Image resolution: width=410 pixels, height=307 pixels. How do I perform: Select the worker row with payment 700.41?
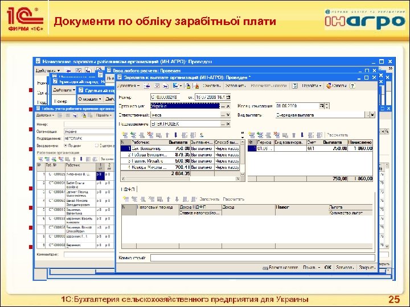coord(180,167)
